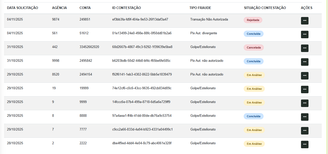Expand actions dropdown for conta 2222 row
This screenshot has height=154, width=328.
tap(304, 144)
